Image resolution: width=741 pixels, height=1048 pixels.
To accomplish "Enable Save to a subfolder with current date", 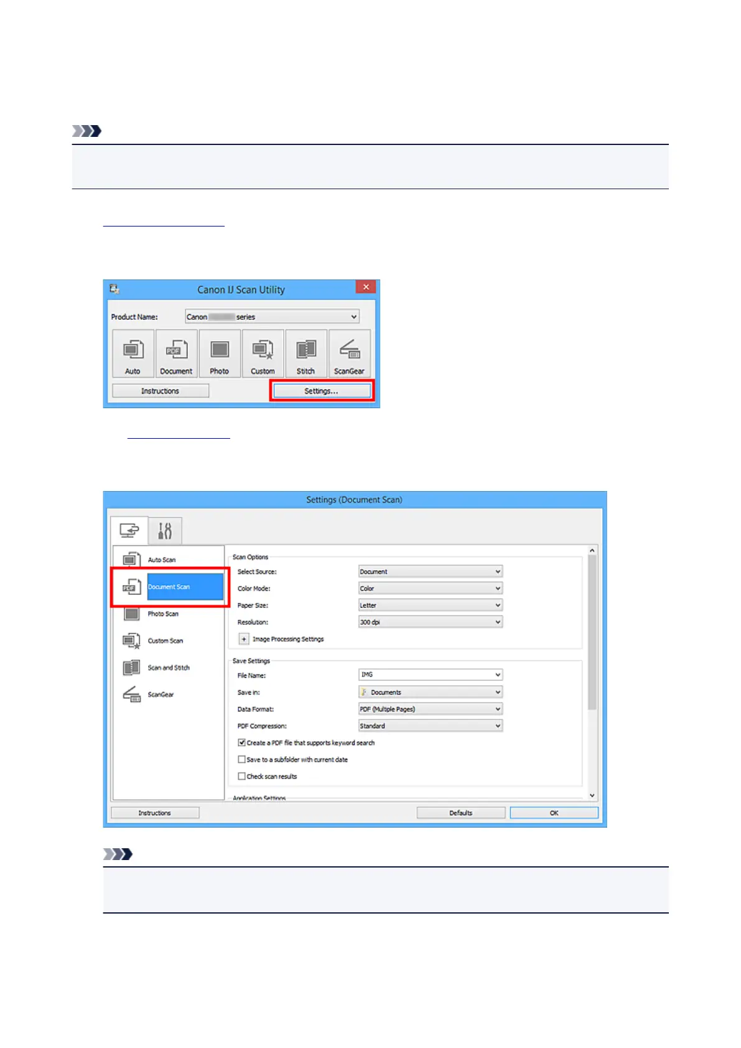I will tap(242, 759).
